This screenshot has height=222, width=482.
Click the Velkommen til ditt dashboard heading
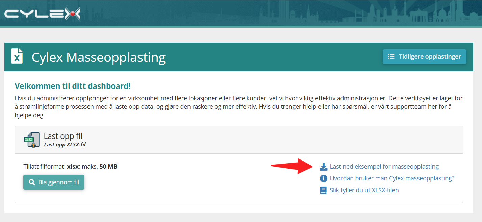tap(73, 86)
